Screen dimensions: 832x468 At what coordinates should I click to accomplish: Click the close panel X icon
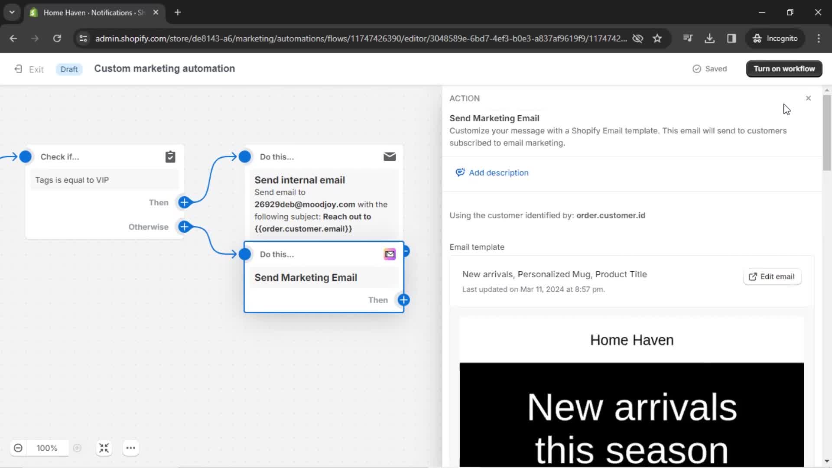pyautogui.click(x=808, y=97)
